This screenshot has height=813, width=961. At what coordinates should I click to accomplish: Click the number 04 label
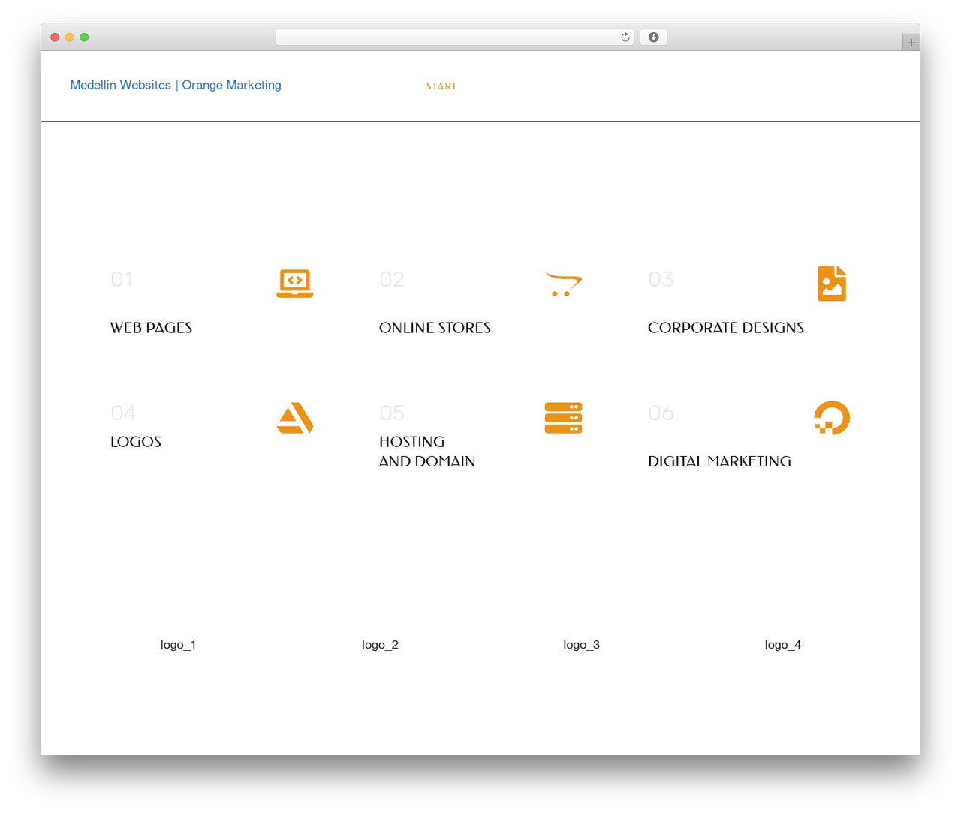[x=123, y=413]
